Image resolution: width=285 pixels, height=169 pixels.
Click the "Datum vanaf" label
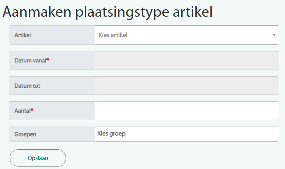(30, 61)
